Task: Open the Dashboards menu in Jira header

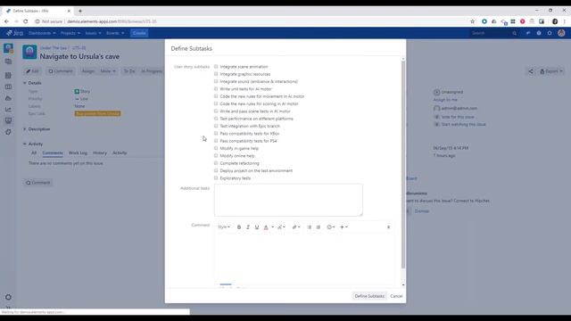Action: click(42, 33)
